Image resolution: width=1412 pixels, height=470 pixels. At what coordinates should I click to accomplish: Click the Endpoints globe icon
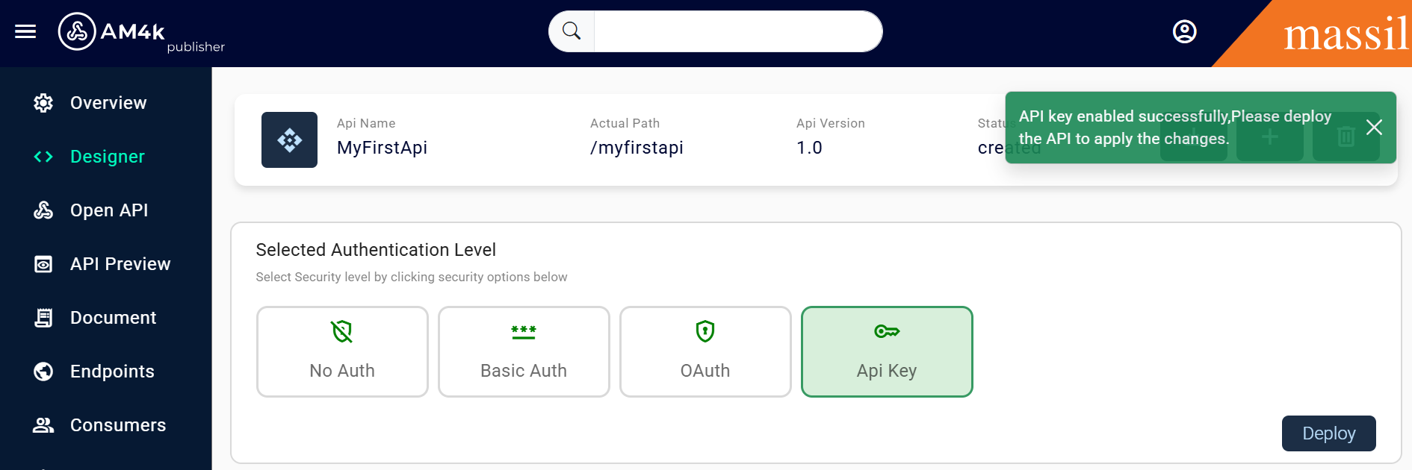point(43,372)
